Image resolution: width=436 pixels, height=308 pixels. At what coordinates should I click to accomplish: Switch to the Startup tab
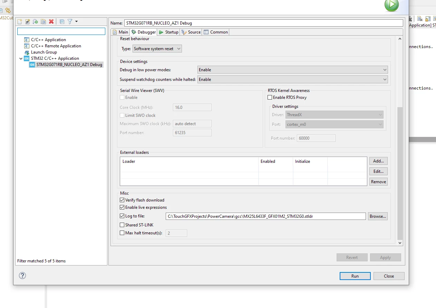pos(168,32)
